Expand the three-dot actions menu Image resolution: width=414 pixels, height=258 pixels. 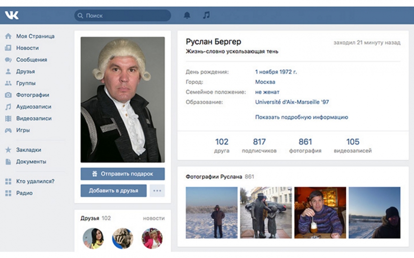pos(157,190)
